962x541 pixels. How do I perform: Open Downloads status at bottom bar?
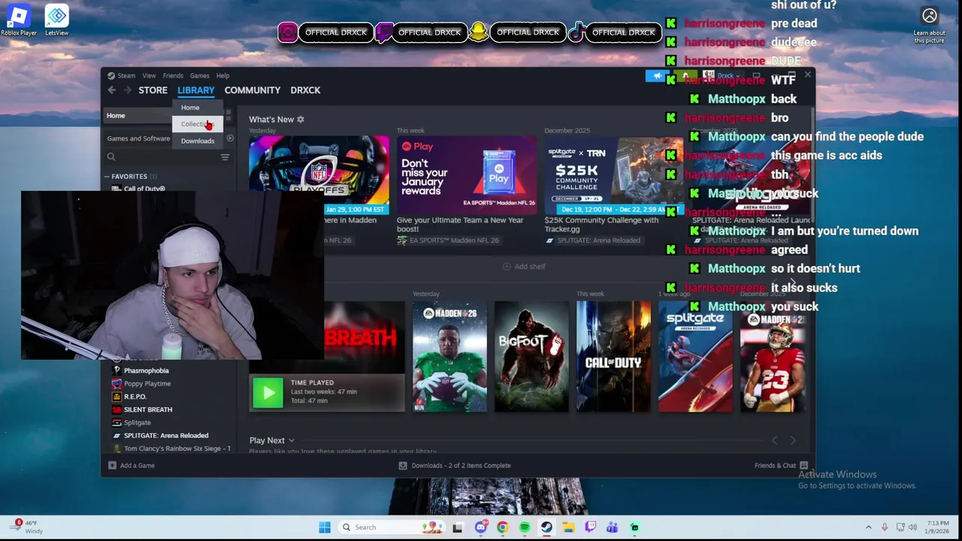pos(455,465)
